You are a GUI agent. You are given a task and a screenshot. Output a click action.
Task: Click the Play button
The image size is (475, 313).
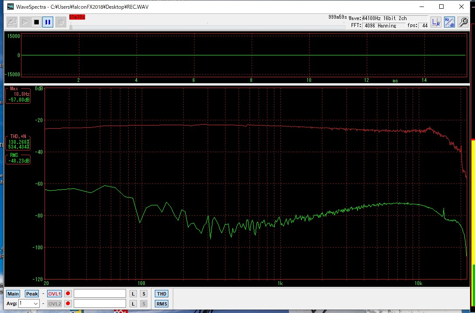pyautogui.click(x=24, y=22)
